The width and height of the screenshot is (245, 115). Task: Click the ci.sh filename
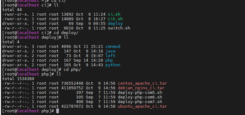click(114, 14)
